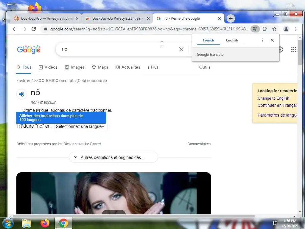305x229 pixels.
Task: Close the DuckDuckGo Privacy simplified tab
Action: [x=77, y=18]
